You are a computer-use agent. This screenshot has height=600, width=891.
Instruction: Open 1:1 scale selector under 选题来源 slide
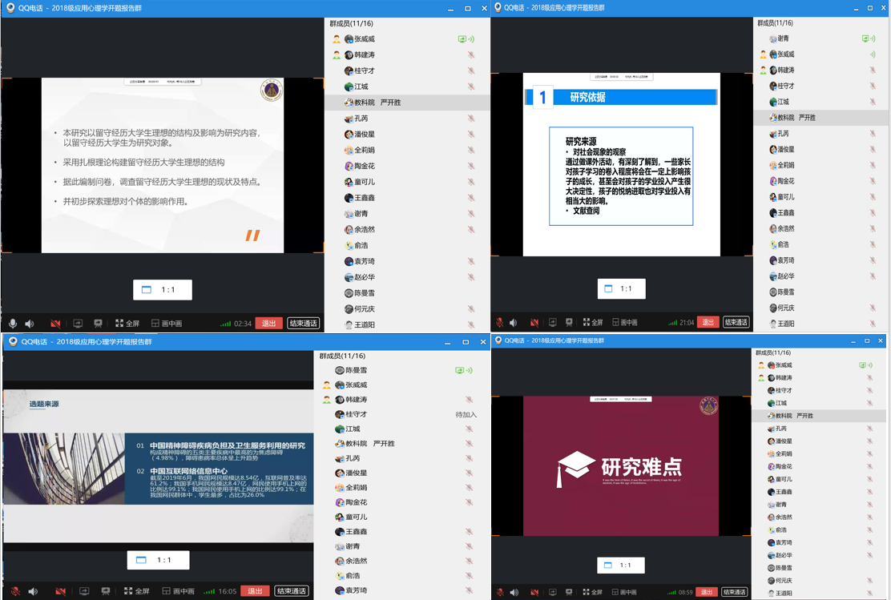pyautogui.click(x=158, y=560)
